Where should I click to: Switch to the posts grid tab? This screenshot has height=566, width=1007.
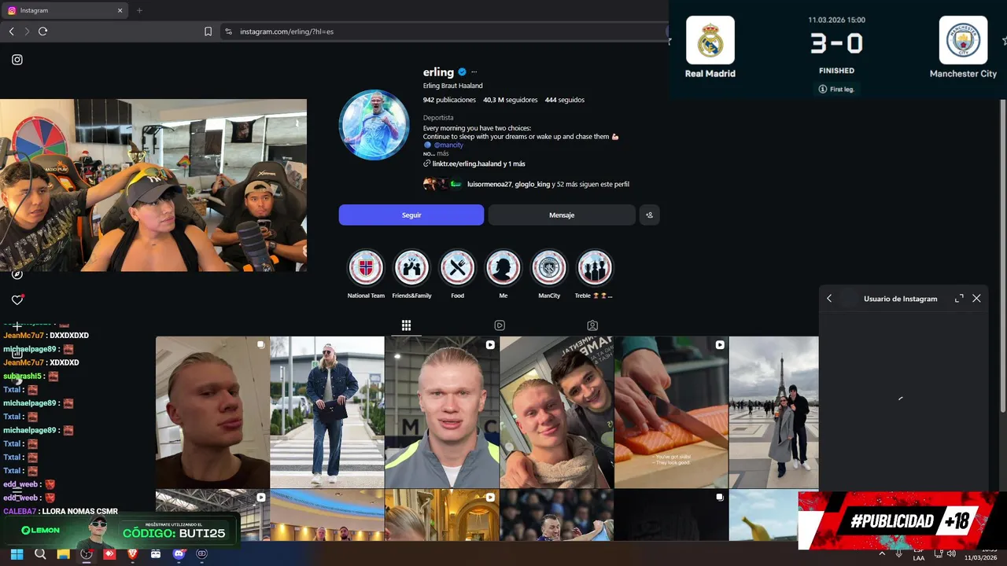(406, 325)
